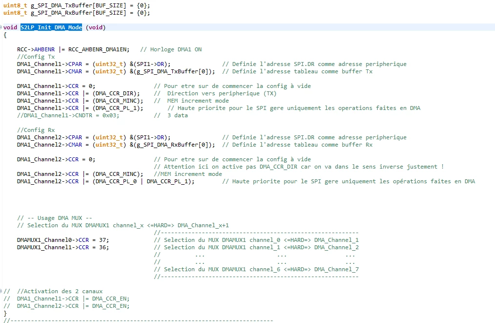Click CPAR in the DMA1_Channel1->CPAR line
This screenshot has width=495, height=323.
tap(75, 64)
